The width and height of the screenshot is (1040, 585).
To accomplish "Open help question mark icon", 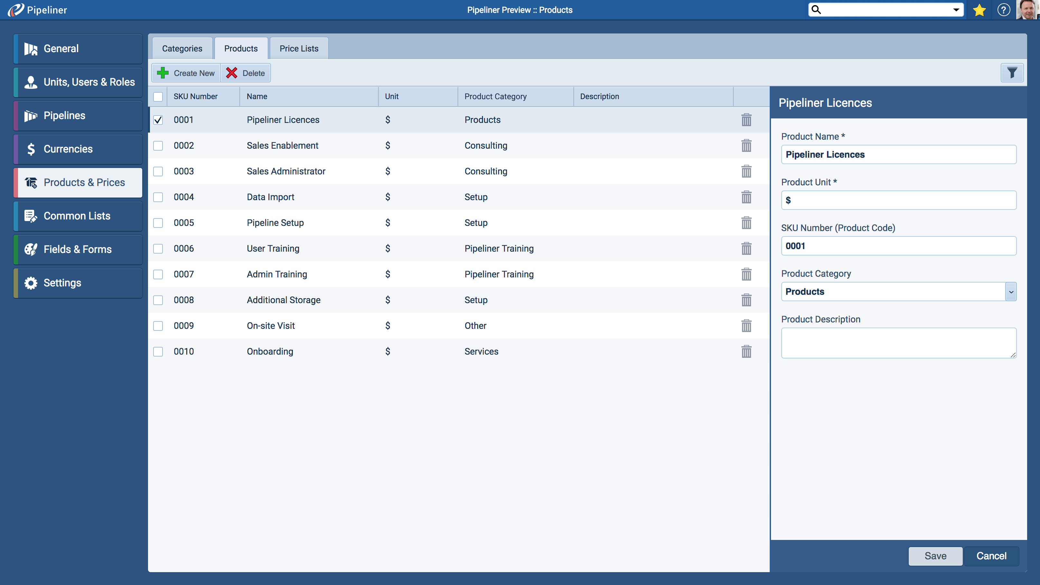I will 1003,10.
